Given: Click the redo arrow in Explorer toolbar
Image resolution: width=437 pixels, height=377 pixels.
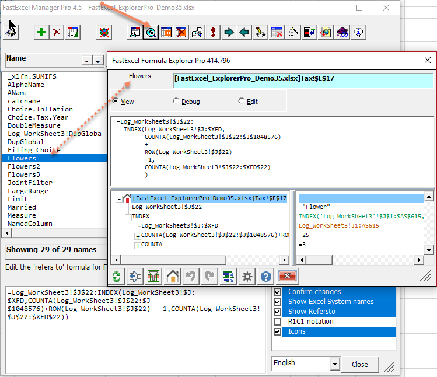Looking at the screenshot, I should point(209,277).
